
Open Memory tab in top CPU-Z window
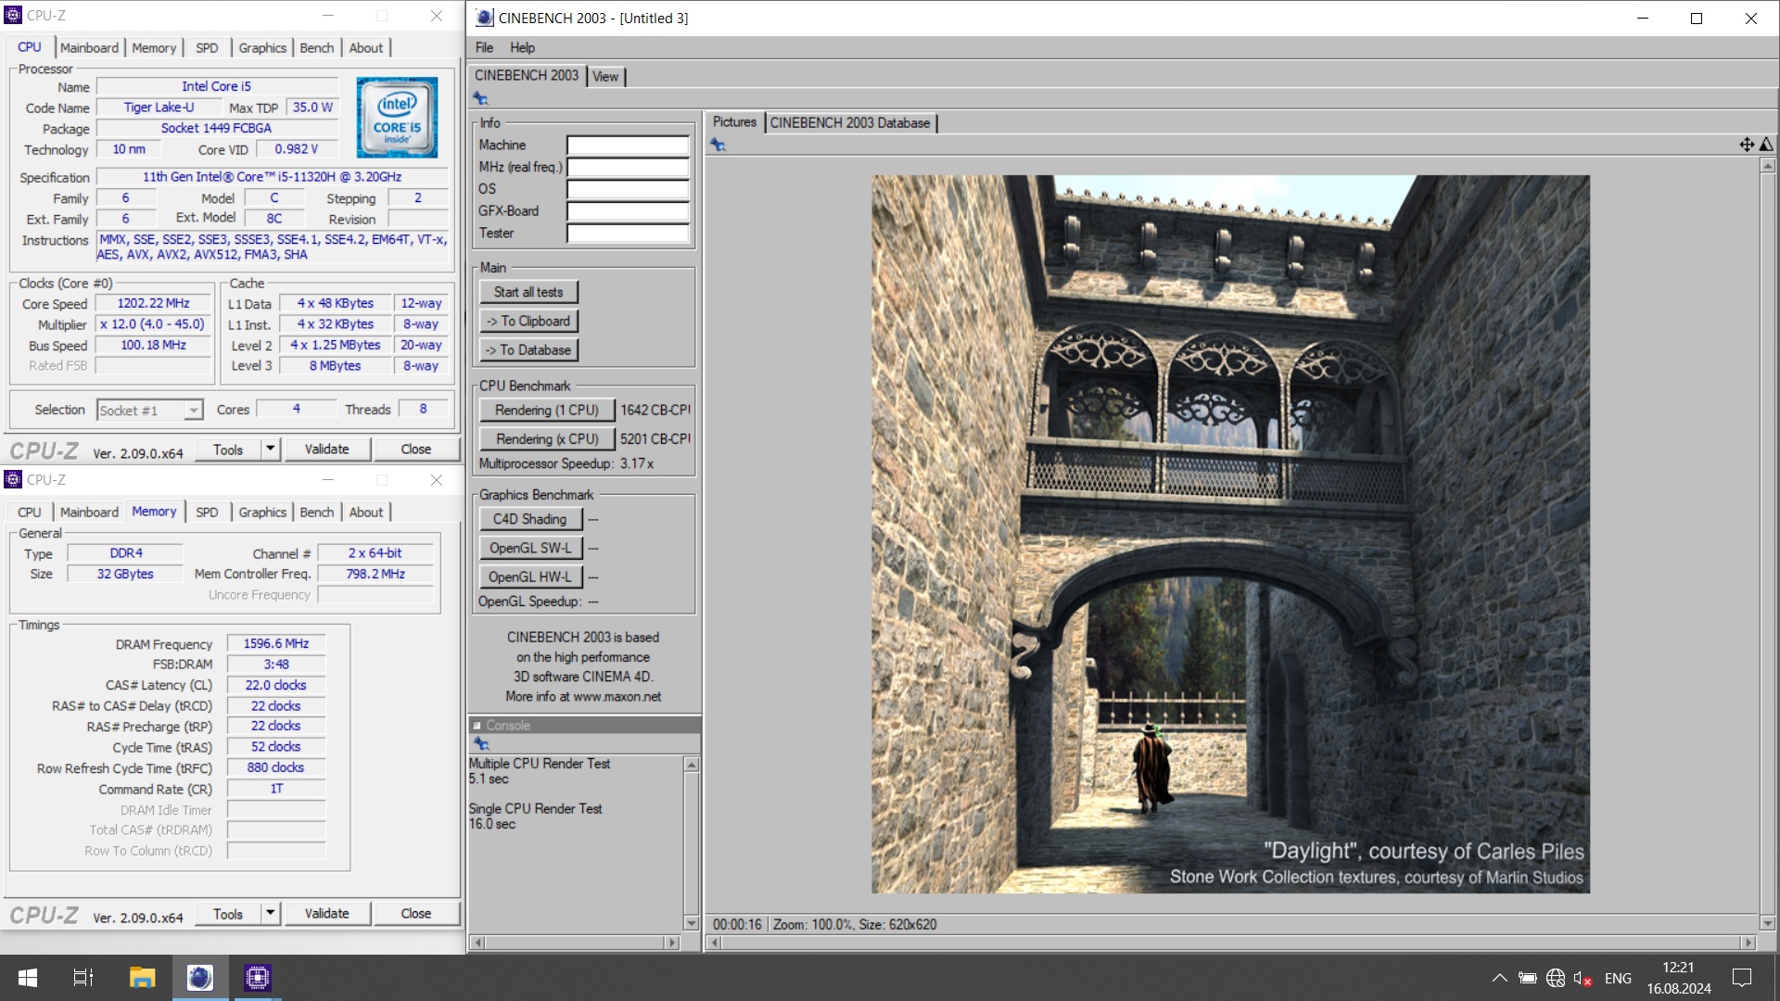(x=154, y=47)
